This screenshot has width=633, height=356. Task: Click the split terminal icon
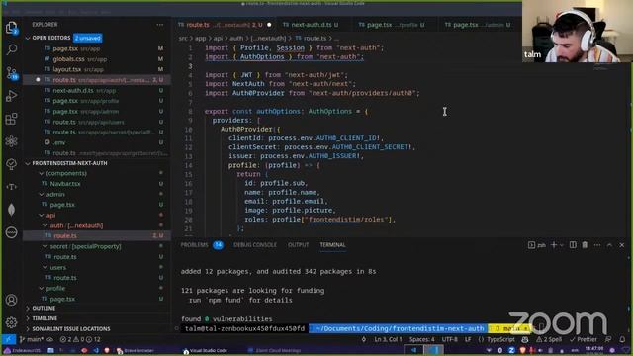pos(573,245)
